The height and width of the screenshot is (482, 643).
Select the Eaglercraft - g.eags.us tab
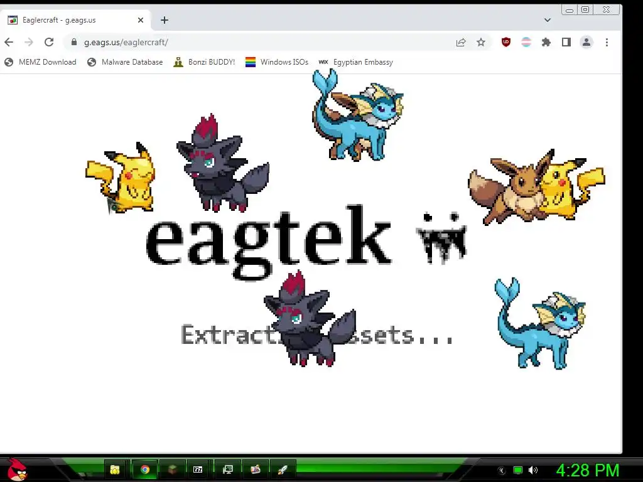(x=76, y=20)
